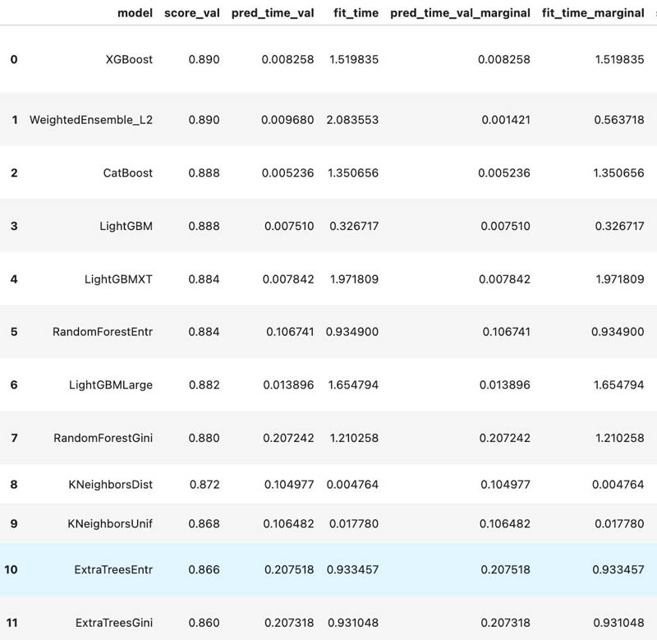Click row index 0
Image resolution: width=657 pixels, height=640 pixels.
coord(14,59)
